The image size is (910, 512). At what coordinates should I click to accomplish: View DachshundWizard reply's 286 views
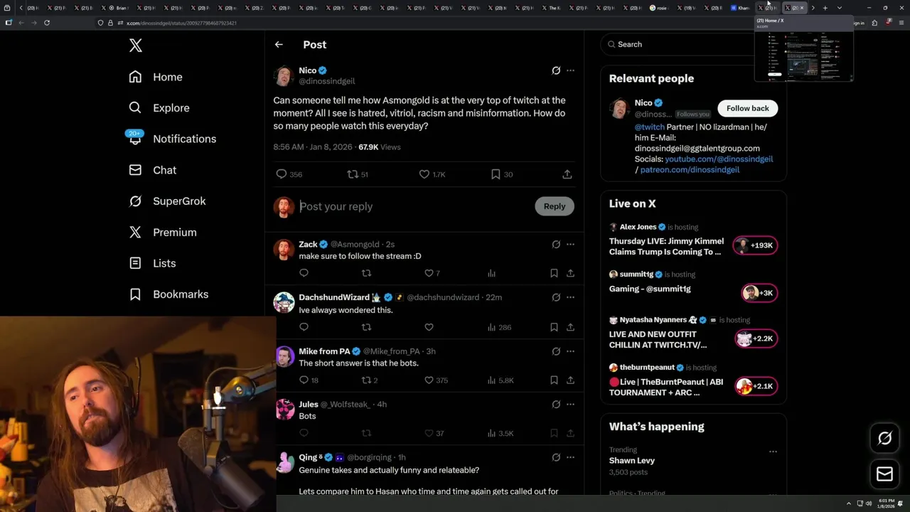coord(499,327)
